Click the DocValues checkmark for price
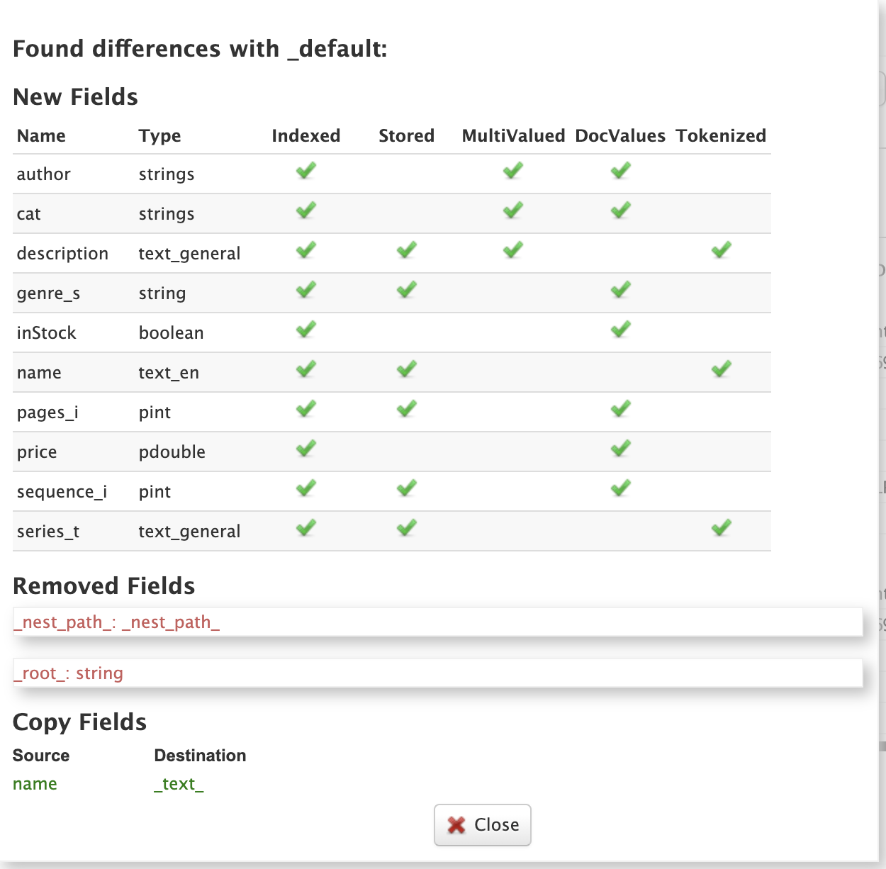The image size is (886, 869). [x=621, y=449]
